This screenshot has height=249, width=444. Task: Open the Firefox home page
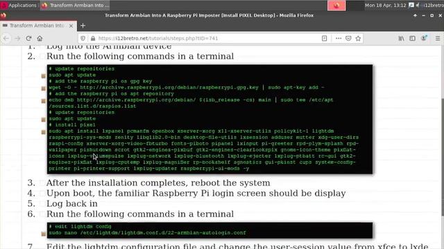(x=40, y=39)
